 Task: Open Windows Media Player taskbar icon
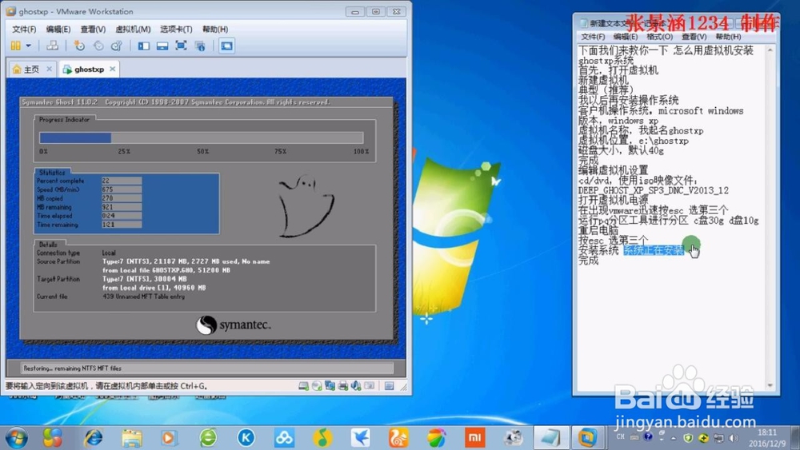click(169, 438)
